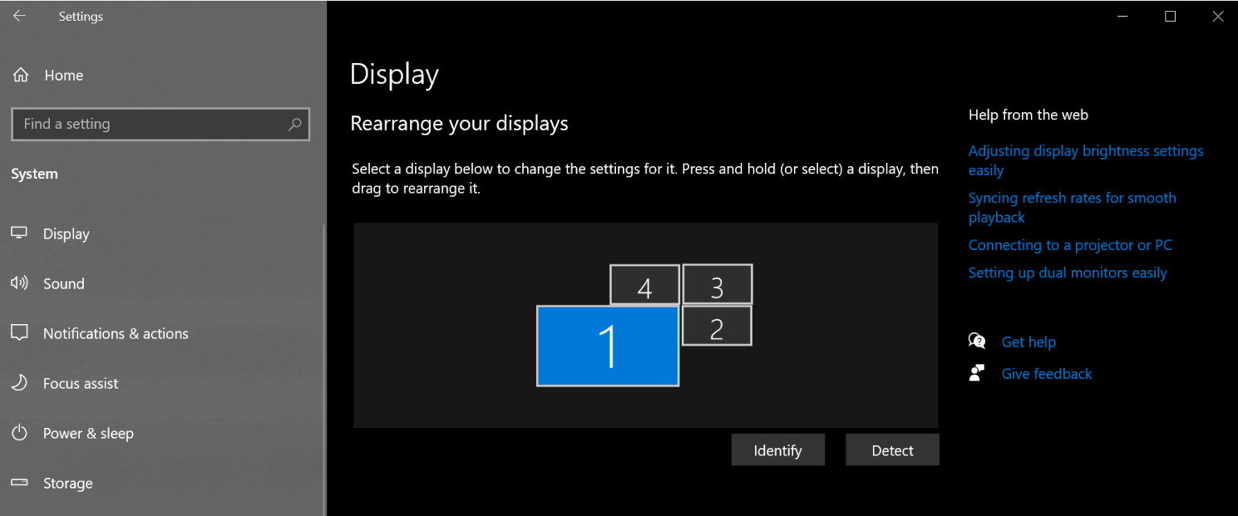The width and height of the screenshot is (1238, 516).
Task: Select the Sound speaker icon
Action: 19,283
